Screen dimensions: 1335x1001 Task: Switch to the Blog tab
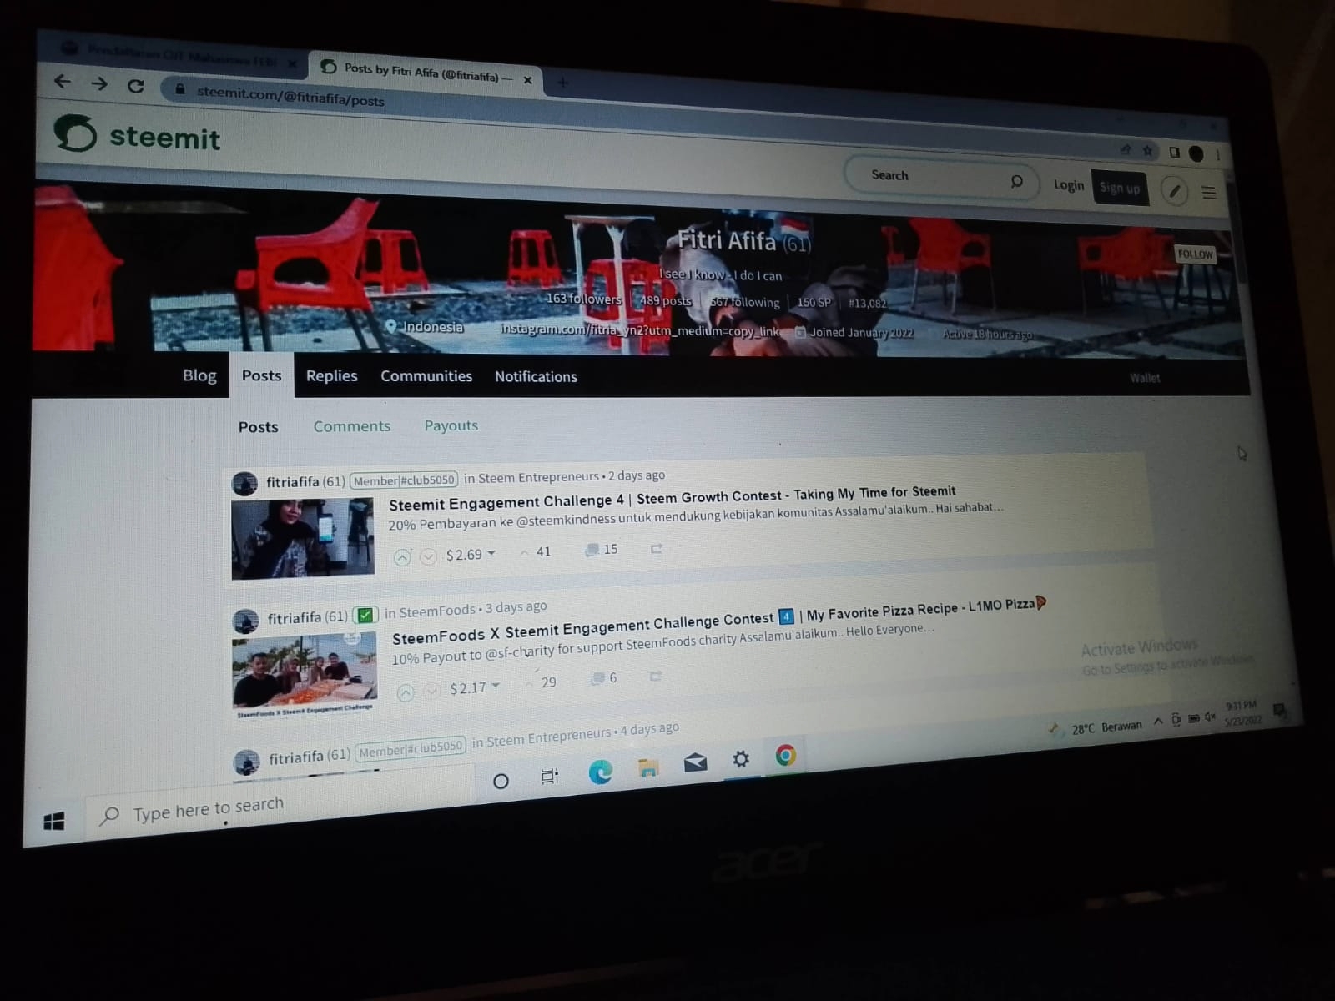[199, 375]
